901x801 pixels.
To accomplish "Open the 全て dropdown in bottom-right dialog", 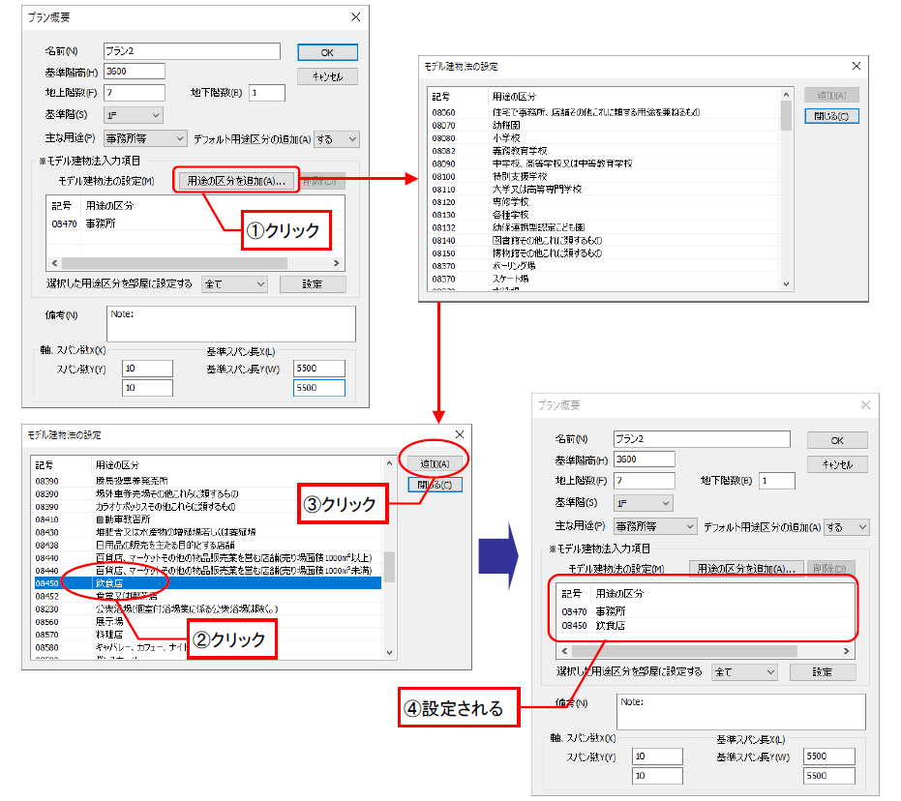I will (744, 671).
